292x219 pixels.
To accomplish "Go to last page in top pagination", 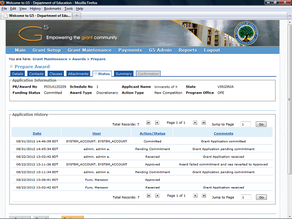I will [203, 123].
